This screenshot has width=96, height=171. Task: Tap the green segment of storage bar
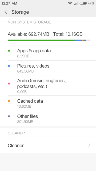coord(41,40)
